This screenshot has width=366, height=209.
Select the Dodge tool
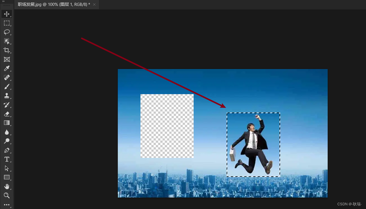7,141
